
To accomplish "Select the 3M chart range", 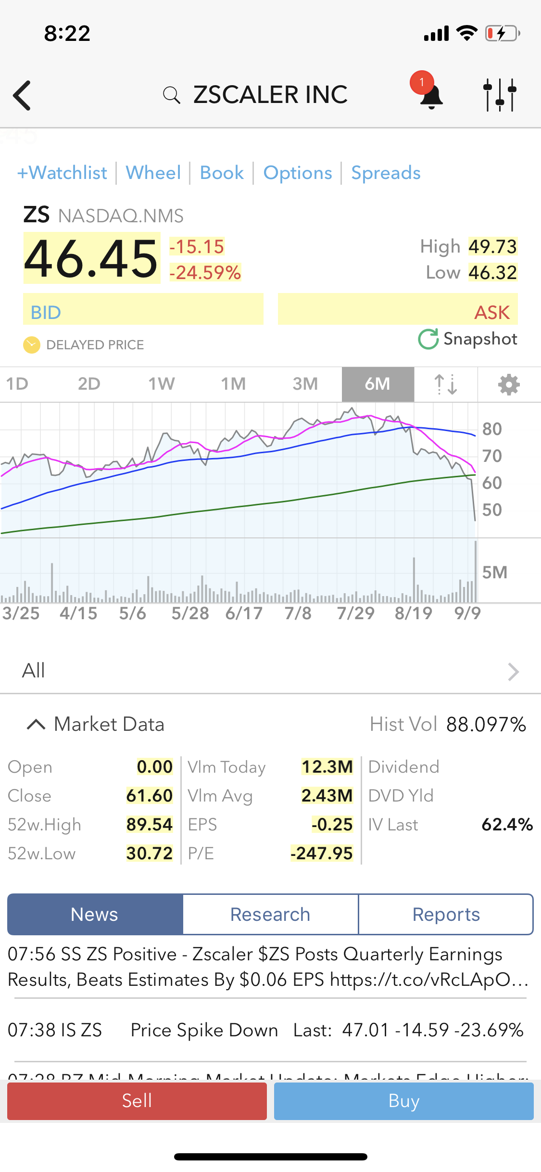I will click(305, 384).
